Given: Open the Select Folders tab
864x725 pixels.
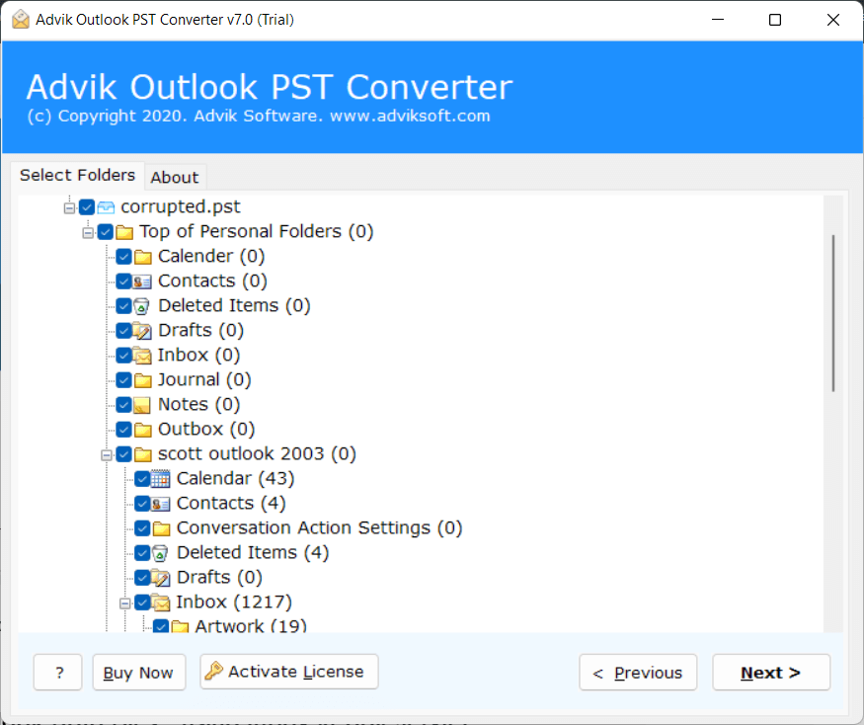Looking at the screenshot, I should (77, 175).
